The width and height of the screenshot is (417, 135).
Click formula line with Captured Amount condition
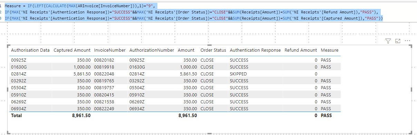click(x=194, y=18)
